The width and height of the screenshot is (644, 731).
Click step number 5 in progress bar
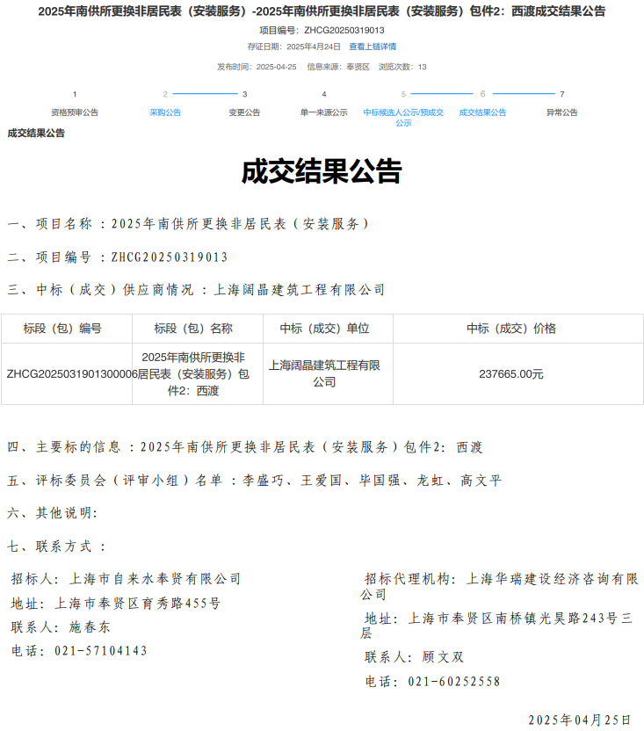[403, 94]
